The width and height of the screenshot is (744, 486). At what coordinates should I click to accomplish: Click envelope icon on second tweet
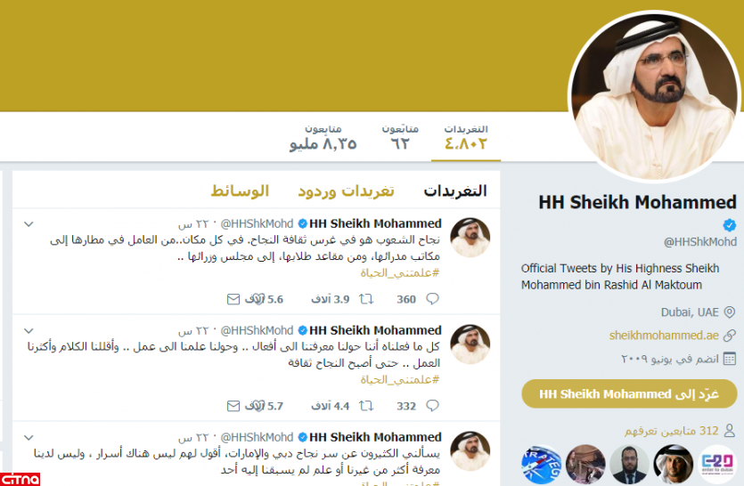[x=233, y=405]
